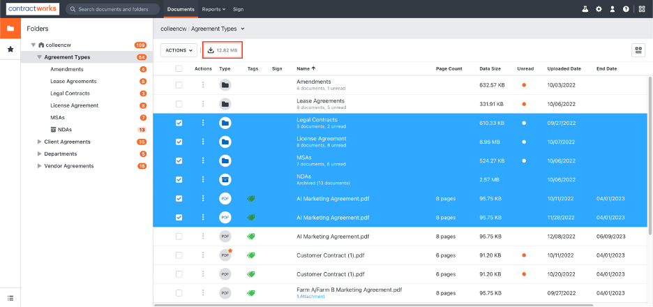Viewport: 653px width, 307px height.
Task: Open the License Agreement row three-dot actions menu
Action: (203, 142)
